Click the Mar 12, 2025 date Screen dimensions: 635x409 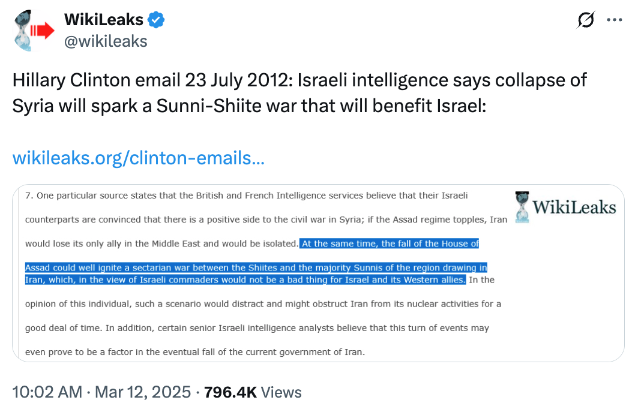pyautogui.click(x=143, y=392)
